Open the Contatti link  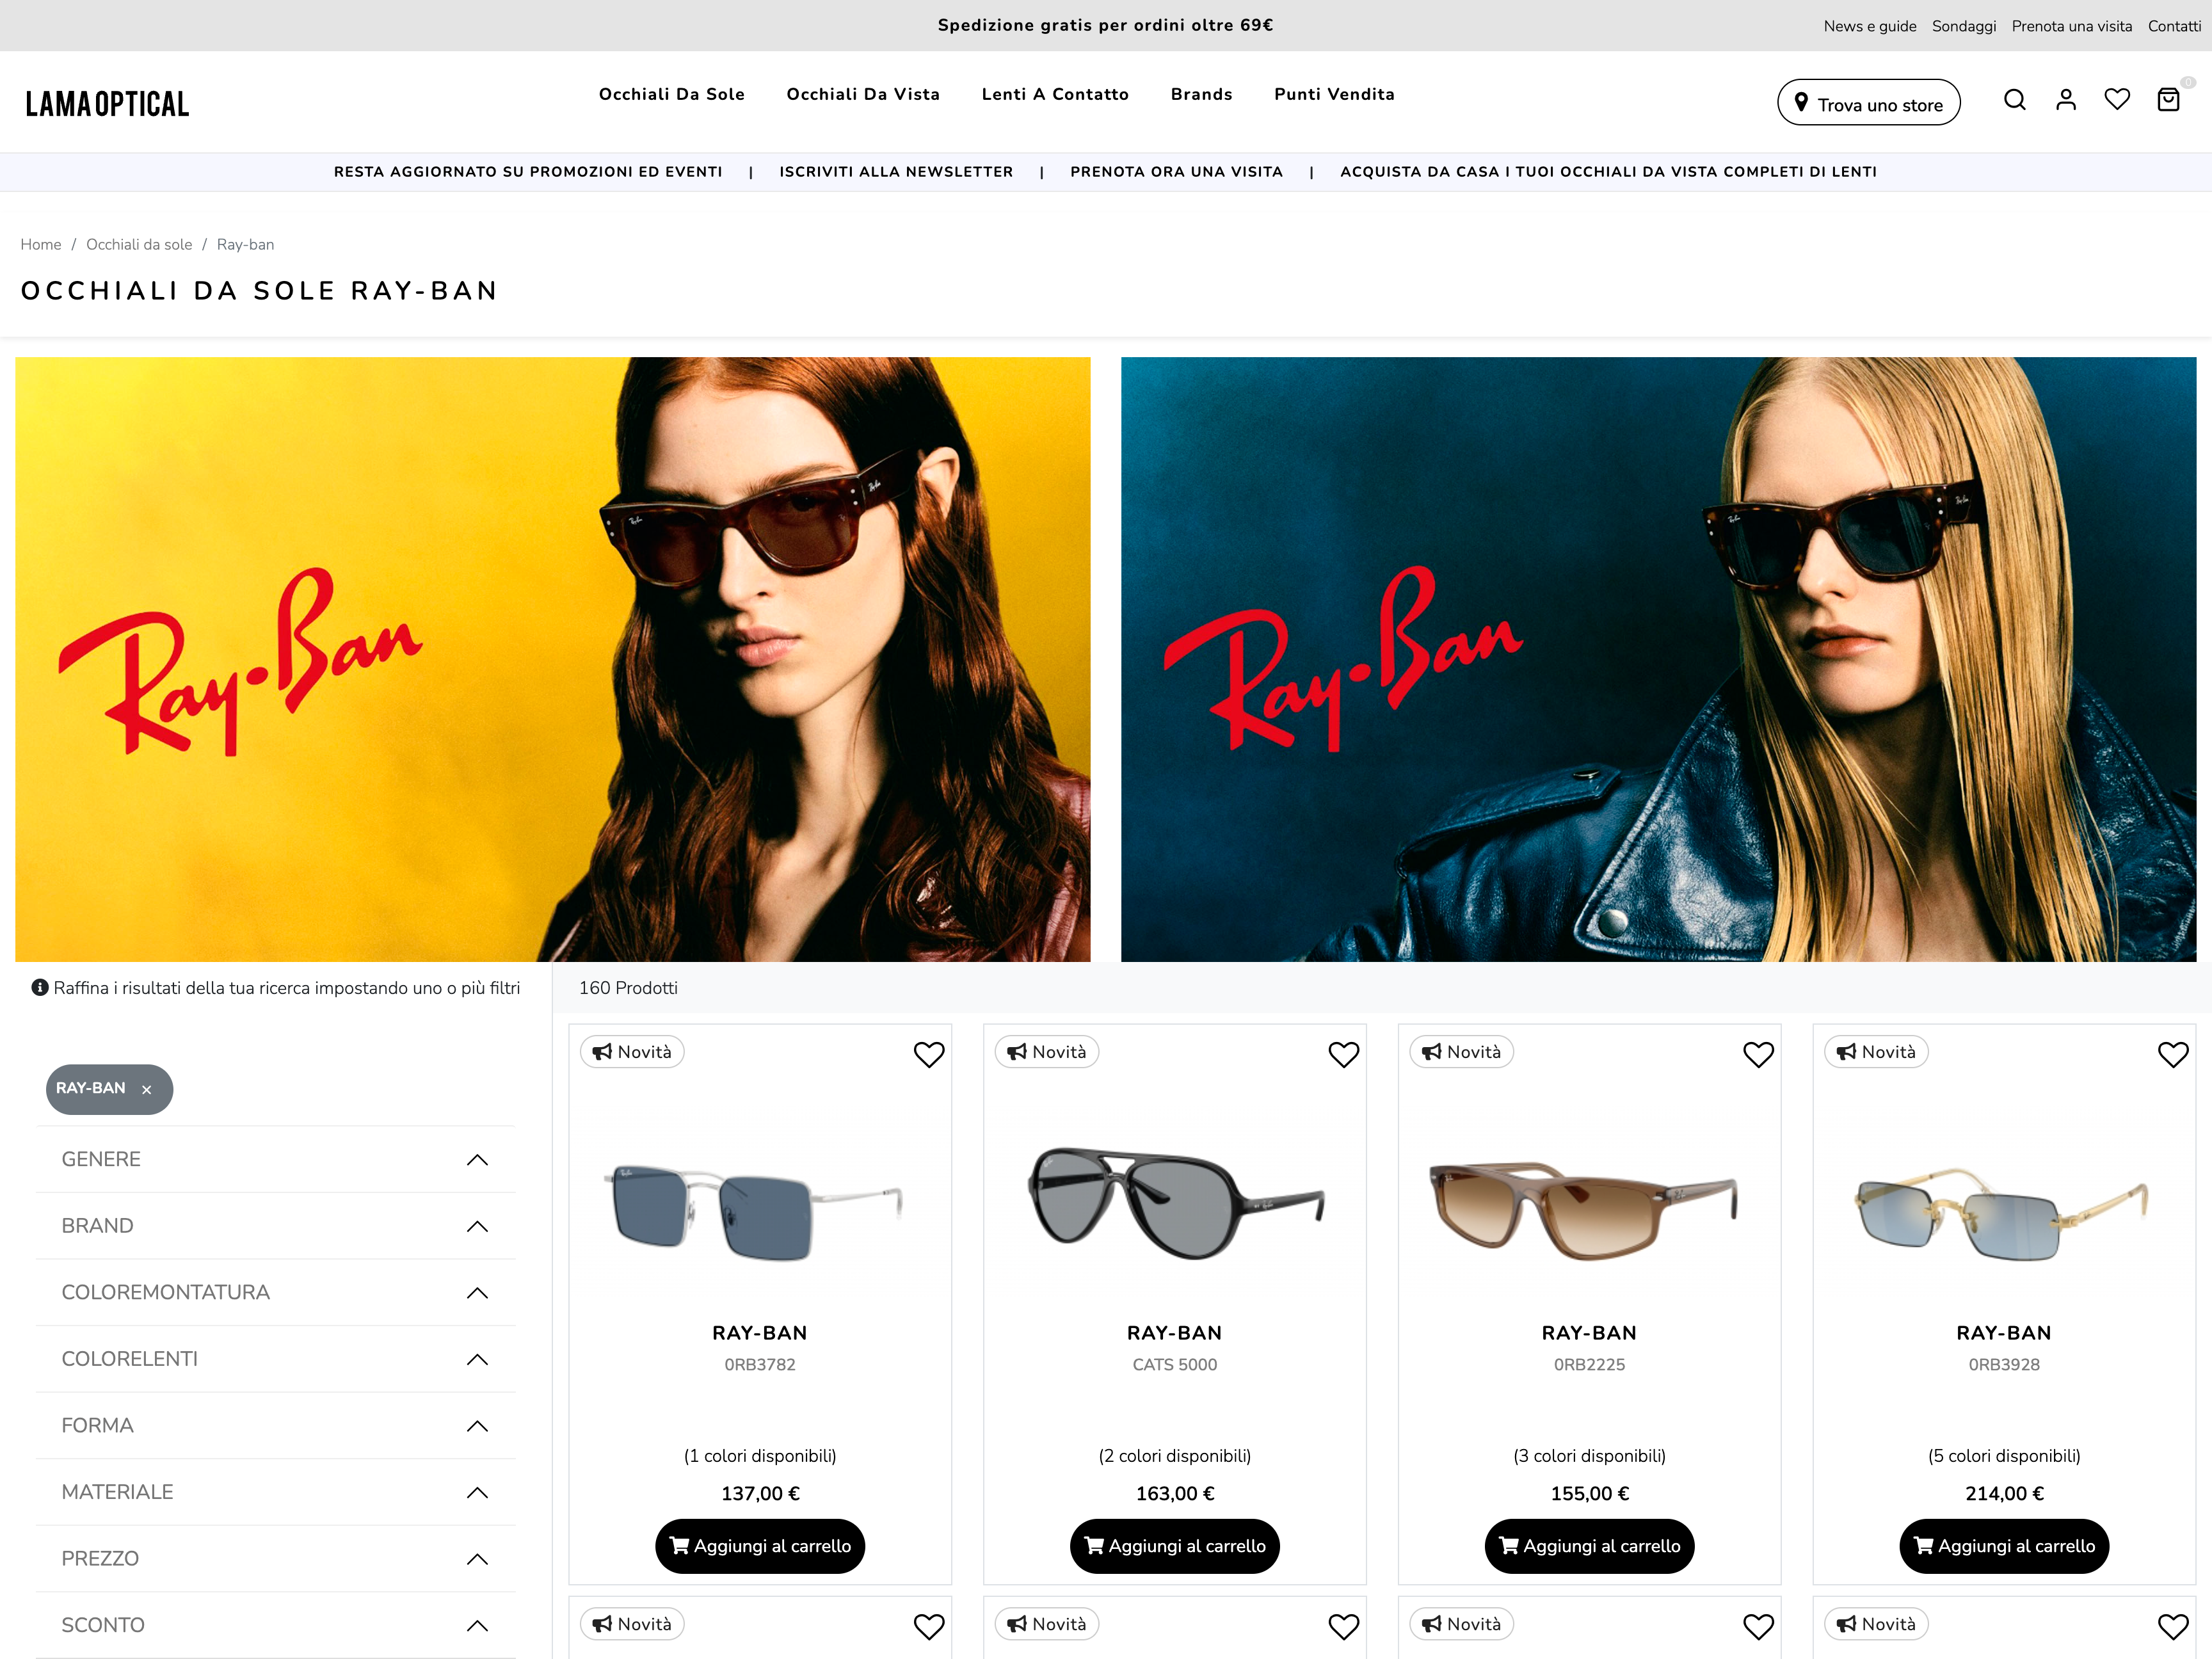[x=2174, y=26]
